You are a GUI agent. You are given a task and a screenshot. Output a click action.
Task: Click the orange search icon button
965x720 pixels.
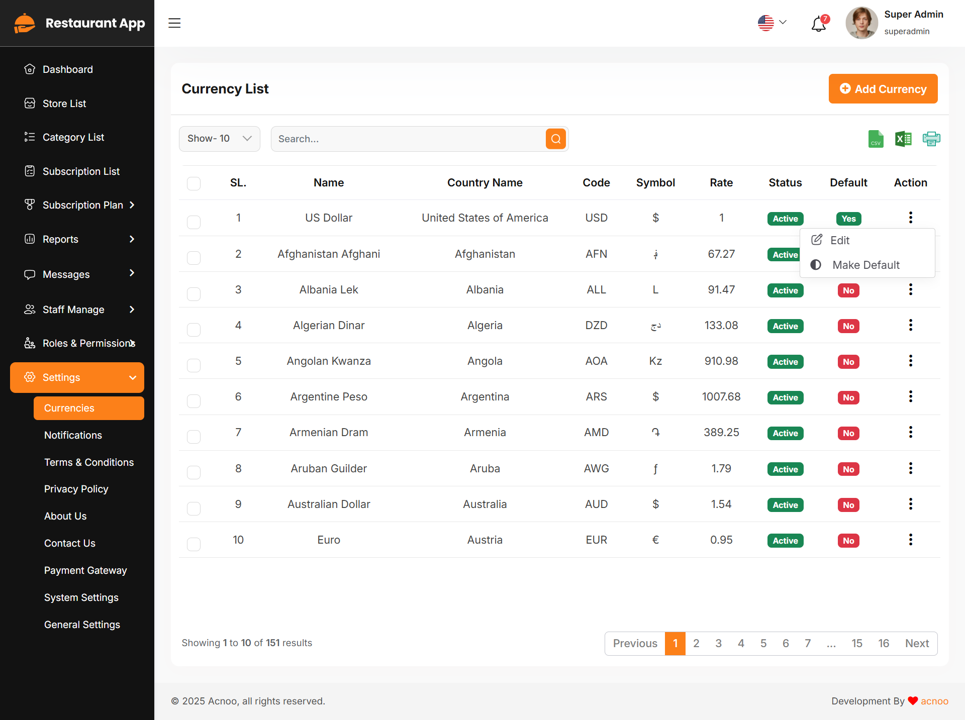pos(555,139)
